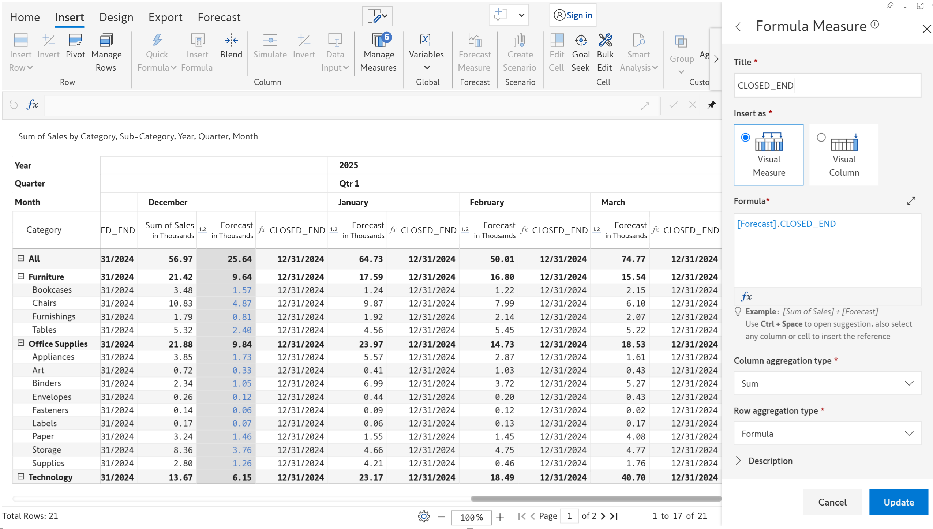This screenshot has width=933, height=529.
Task: Switch to the Design tab
Action: (x=116, y=17)
